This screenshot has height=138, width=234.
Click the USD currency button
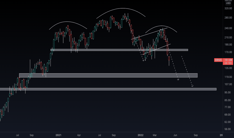tap(228, 3)
